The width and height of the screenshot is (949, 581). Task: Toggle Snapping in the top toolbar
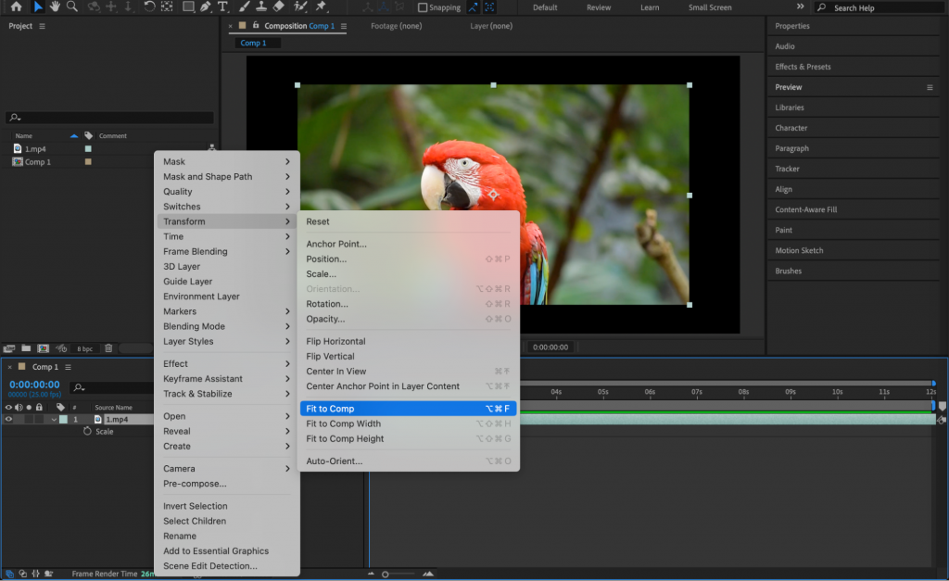pyautogui.click(x=423, y=7)
